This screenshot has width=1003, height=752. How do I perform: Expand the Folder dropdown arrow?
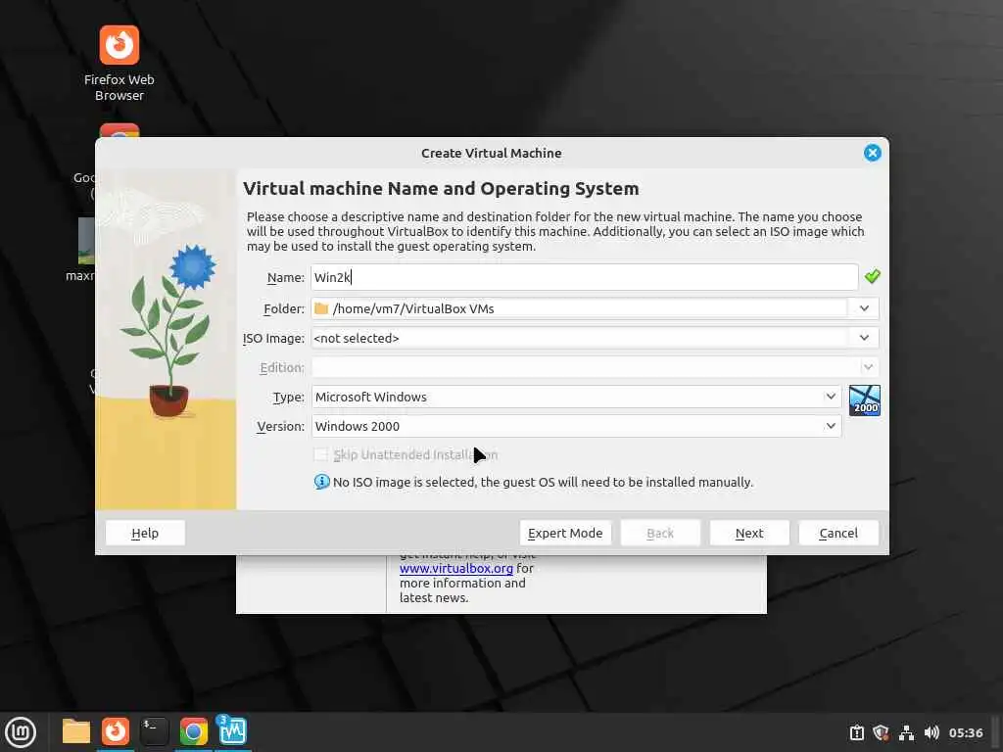pyautogui.click(x=864, y=308)
